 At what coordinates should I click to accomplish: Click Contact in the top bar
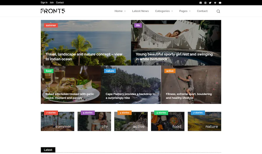tap(60, 3)
